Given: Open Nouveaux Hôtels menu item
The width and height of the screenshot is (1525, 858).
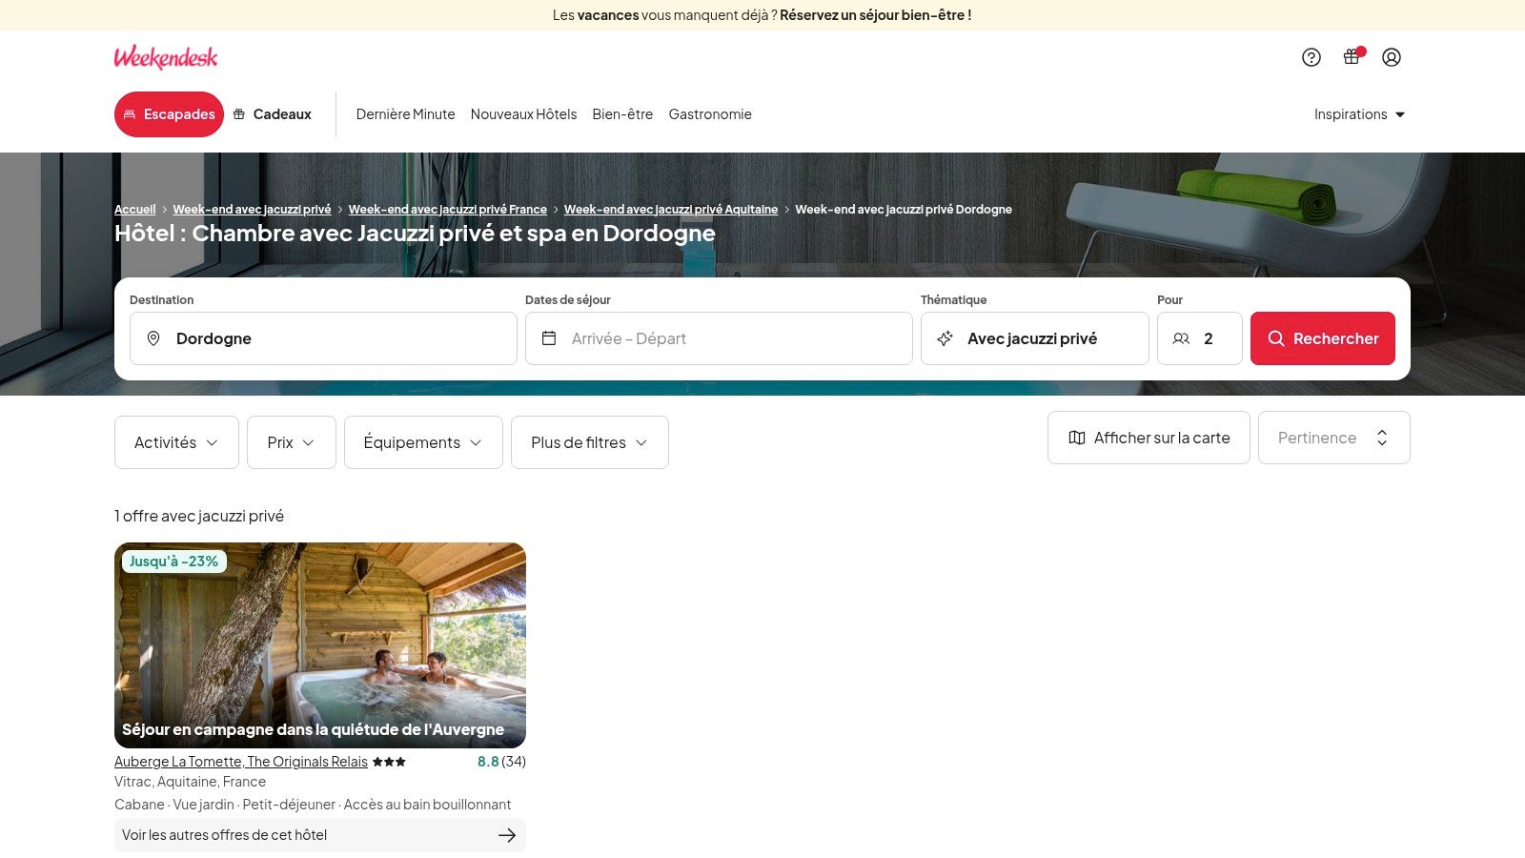Looking at the screenshot, I should 524,114.
